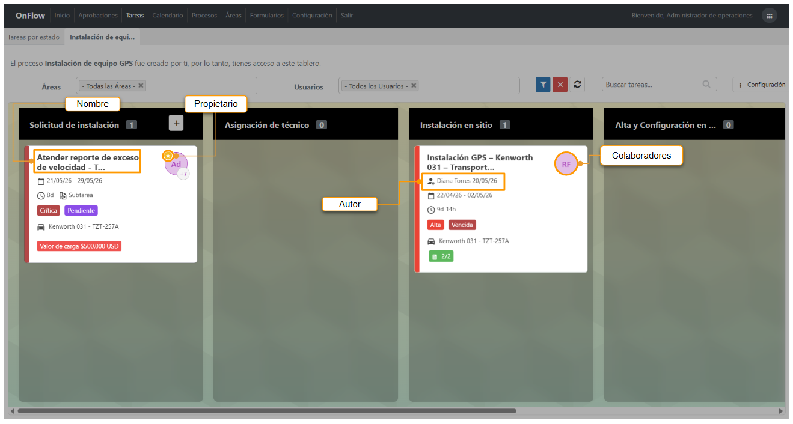
Task: Go to Inicio in the navigation bar
Action: [x=62, y=16]
